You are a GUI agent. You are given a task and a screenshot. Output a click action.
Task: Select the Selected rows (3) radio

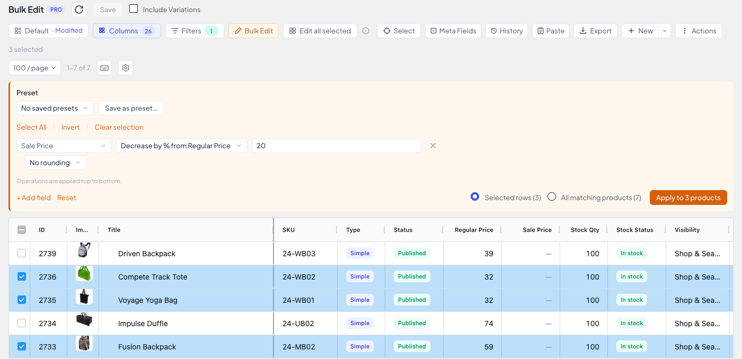coord(475,197)
